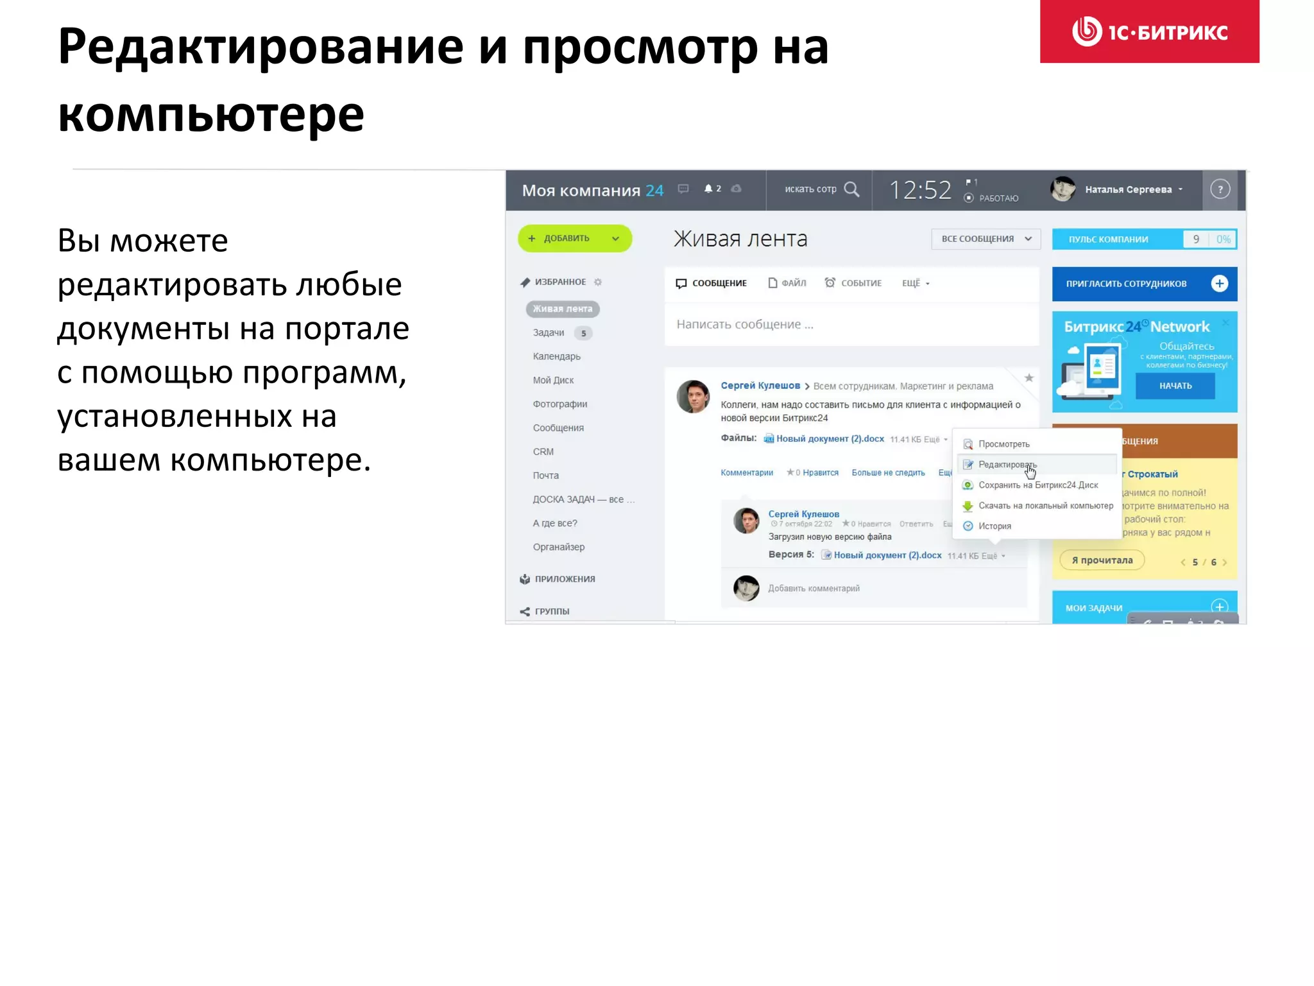
Task: Switch to the Файл tab
Action: click(787, 283)
